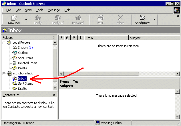The width and height of the screenshot is (181, 126).
Task: Open the Send/Recv dropdown arrow
Action: (x=154, y=20)
